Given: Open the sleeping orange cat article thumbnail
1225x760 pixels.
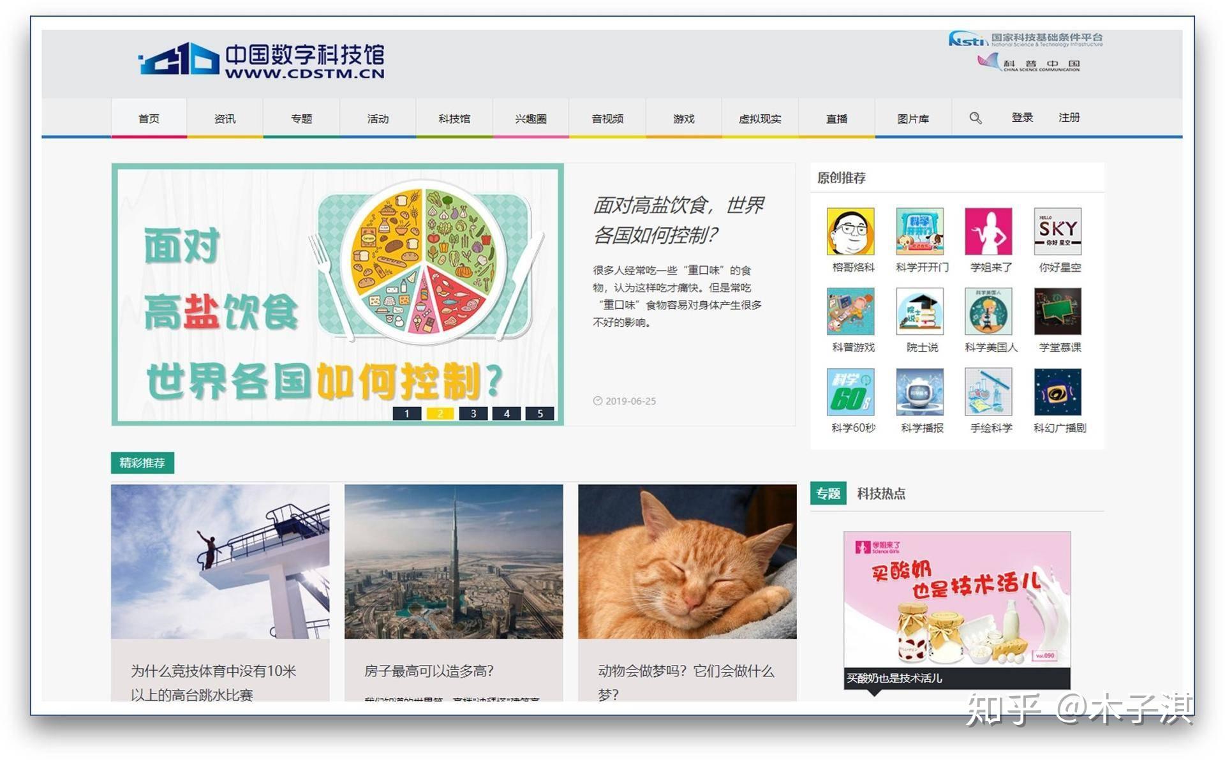Looking at the screenshot, I should 687,562.
